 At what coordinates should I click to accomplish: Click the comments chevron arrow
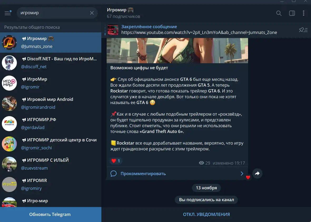[x=242, y=174]
